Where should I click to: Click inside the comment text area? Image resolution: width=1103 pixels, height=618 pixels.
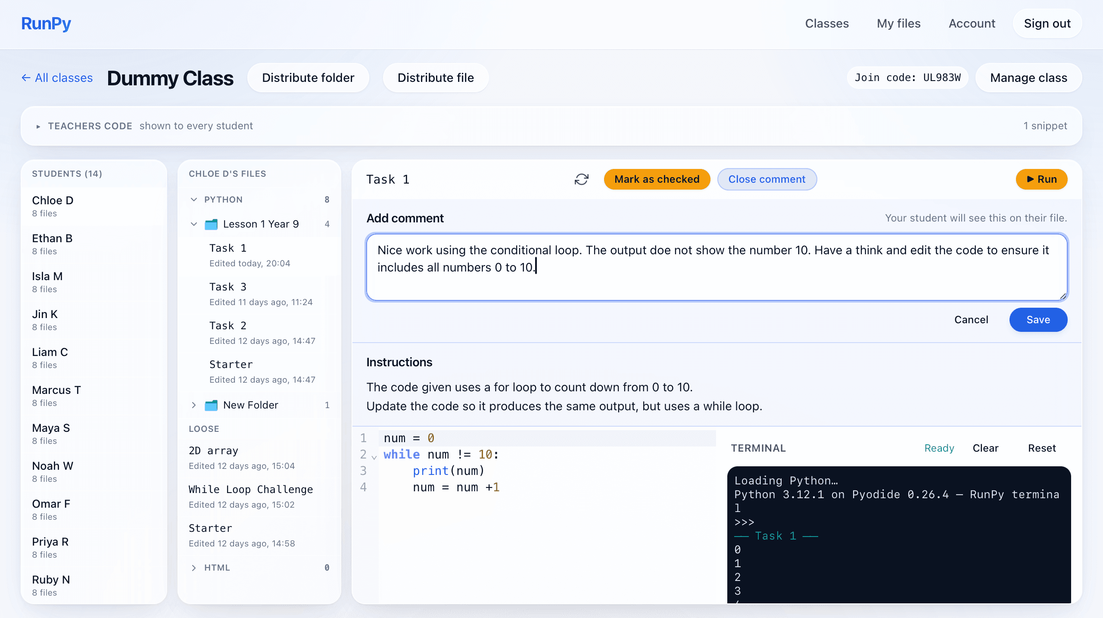click(717, 267)
